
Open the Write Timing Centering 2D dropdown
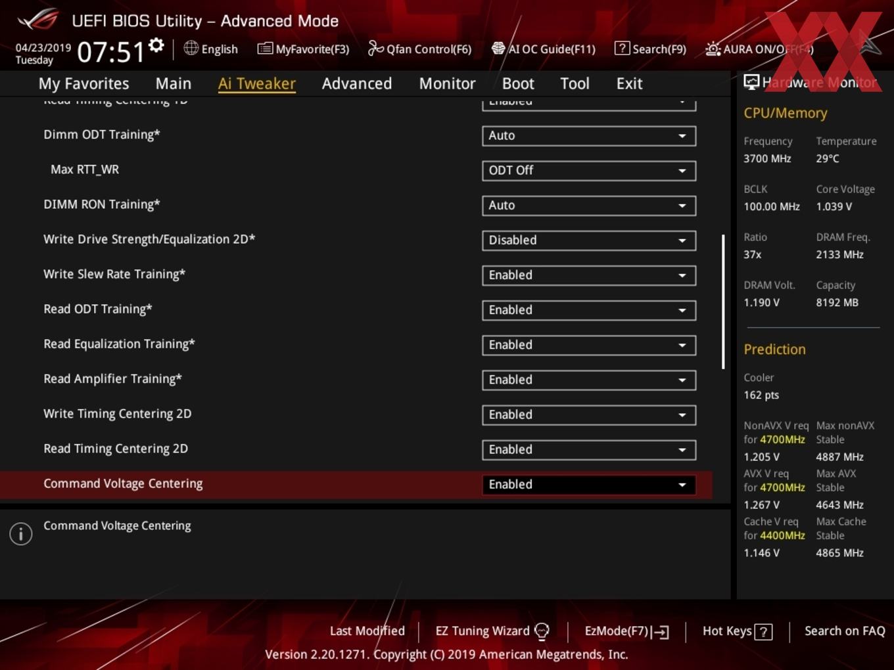tap(589, 414)
